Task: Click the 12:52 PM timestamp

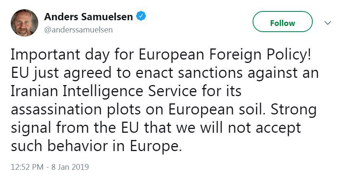Action: tap(28, 167)
